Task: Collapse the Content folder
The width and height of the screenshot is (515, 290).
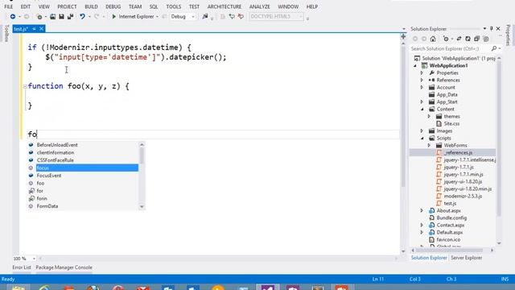Action: tap(422, 110)
